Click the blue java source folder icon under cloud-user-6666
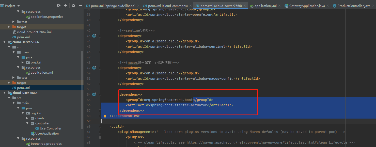The image size is (376, 147). [x=23, y=108]
